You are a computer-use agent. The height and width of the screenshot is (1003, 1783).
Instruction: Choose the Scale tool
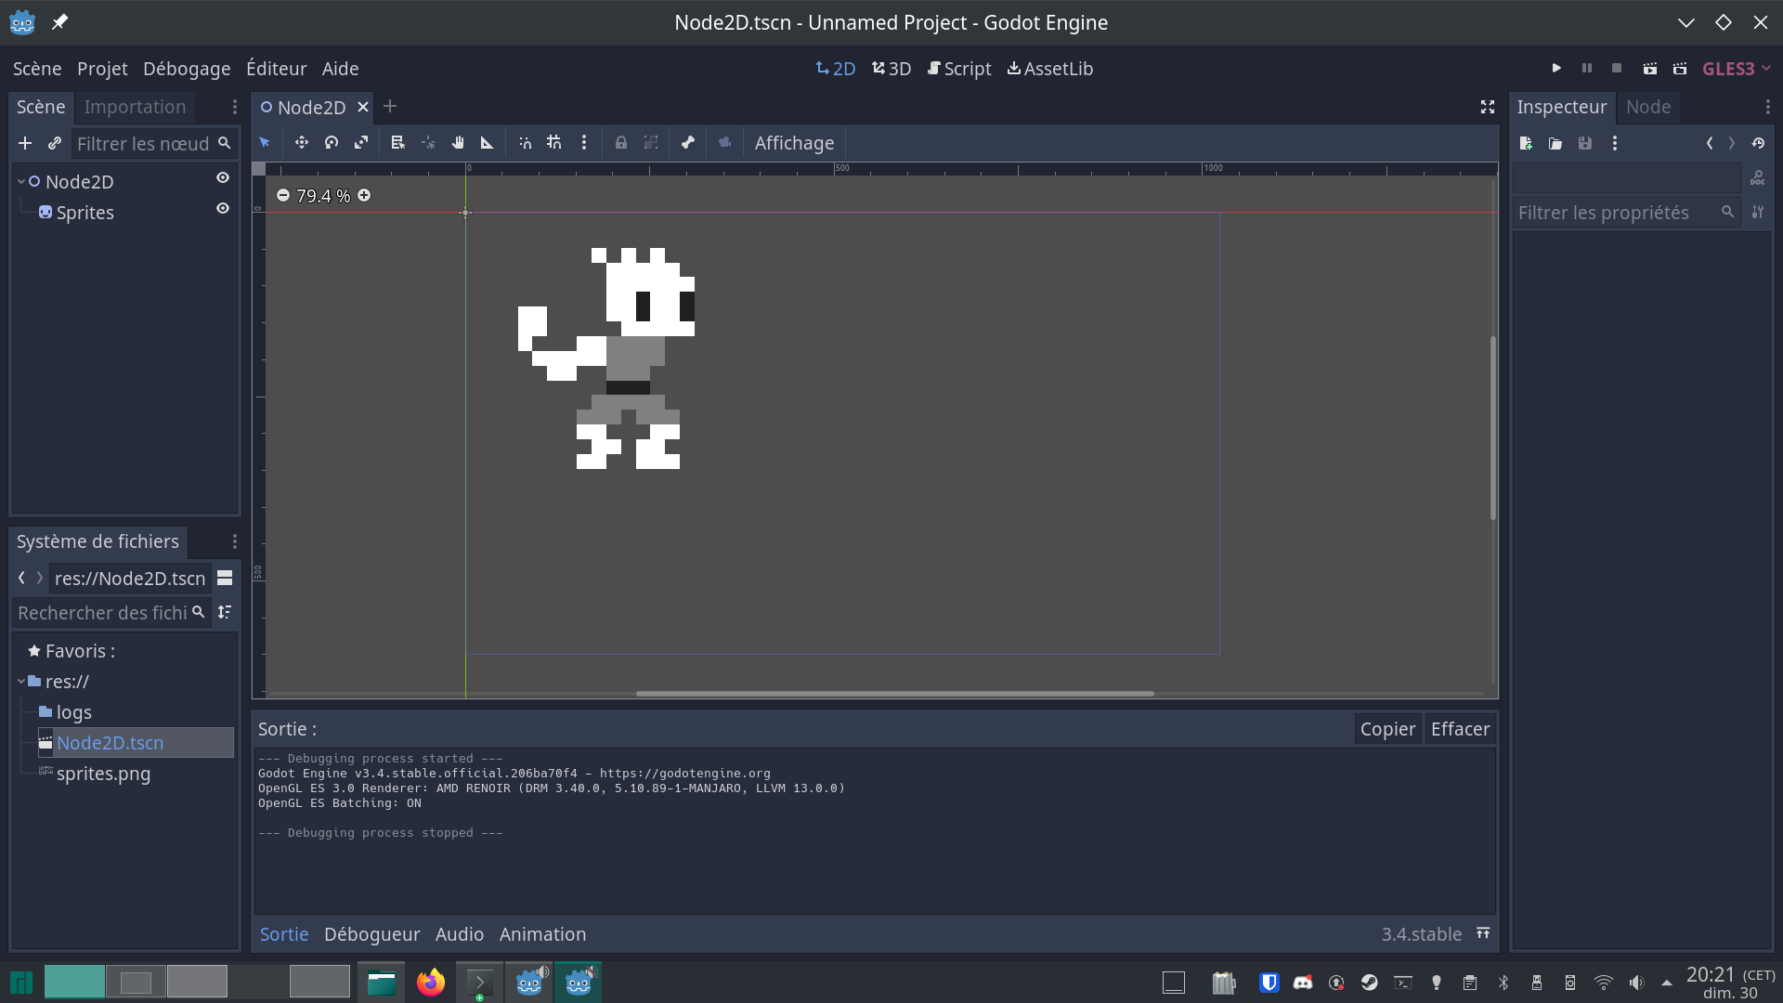pos(360,143)
